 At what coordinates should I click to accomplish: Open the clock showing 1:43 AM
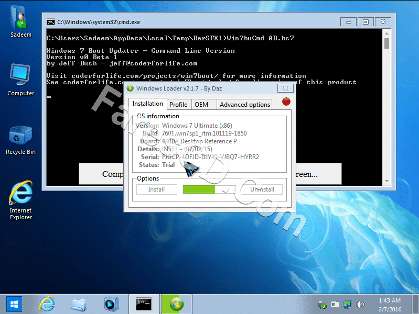click(390, 305)
